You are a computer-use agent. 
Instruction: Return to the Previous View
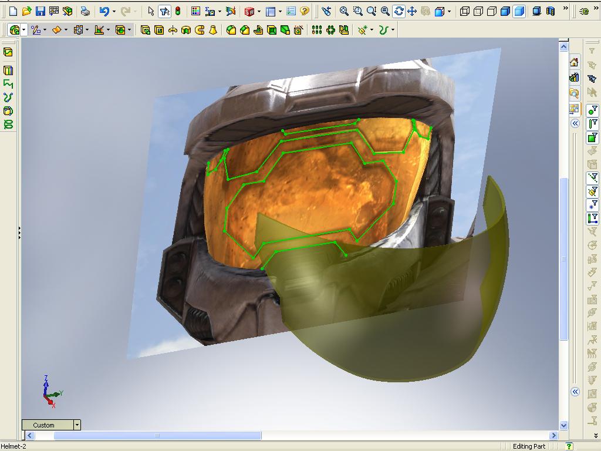pyautogui.click(x=326, y=12)
